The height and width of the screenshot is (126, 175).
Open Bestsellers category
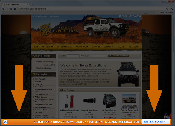coord(39,87)
